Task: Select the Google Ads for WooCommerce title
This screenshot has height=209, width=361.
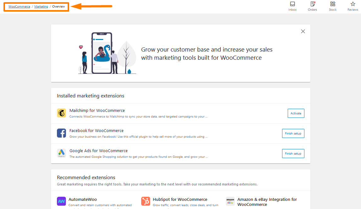Action: pyautogui.click(x=98, y=151)
